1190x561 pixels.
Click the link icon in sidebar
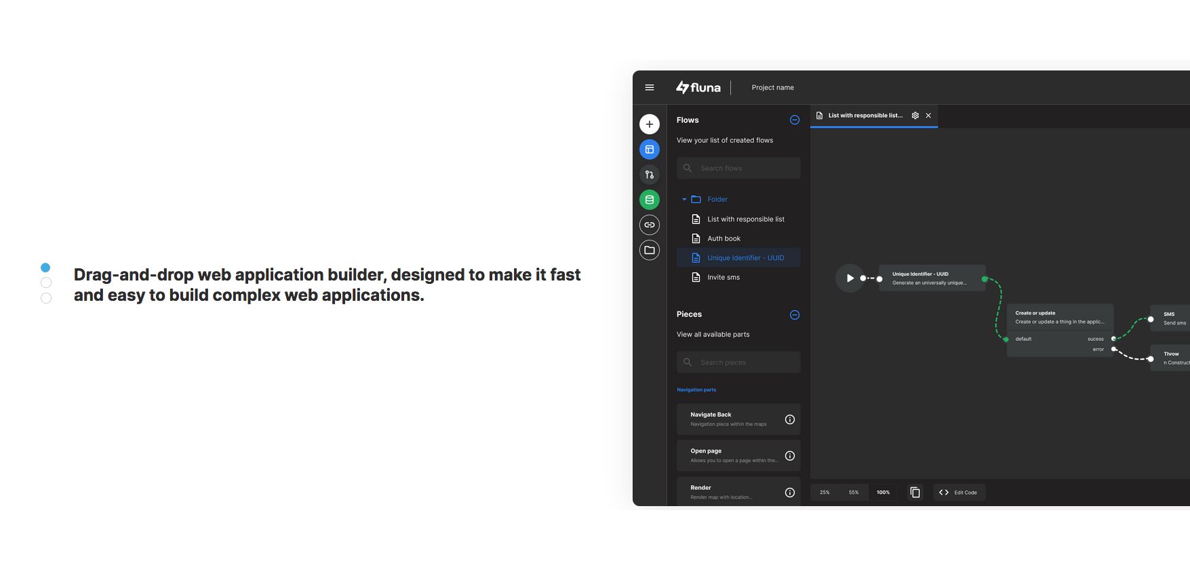pyautogui.click(x=649, y=225)
